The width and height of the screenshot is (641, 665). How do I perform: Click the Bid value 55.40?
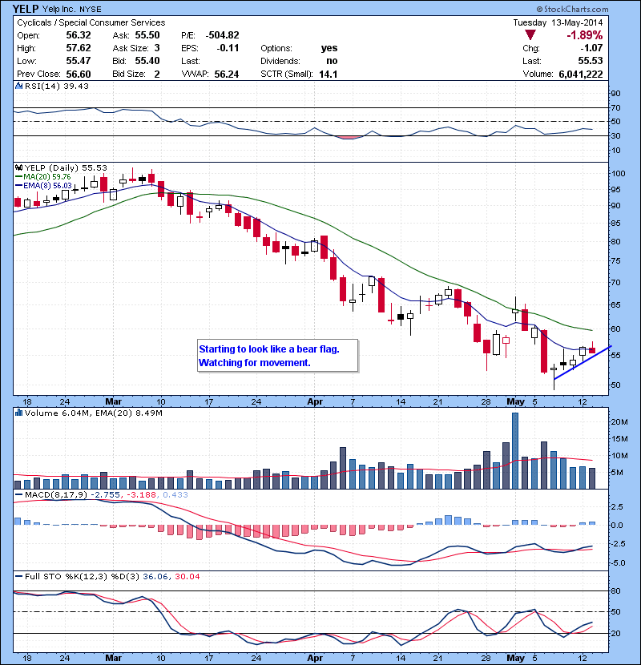tap(147, 61)
